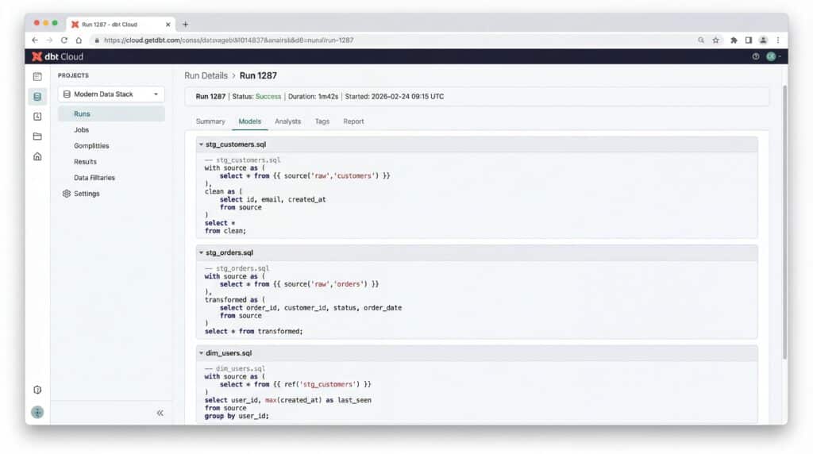Open Jobs in sidebar
Viewport: 813px width, 454px height.
point(82,130)
